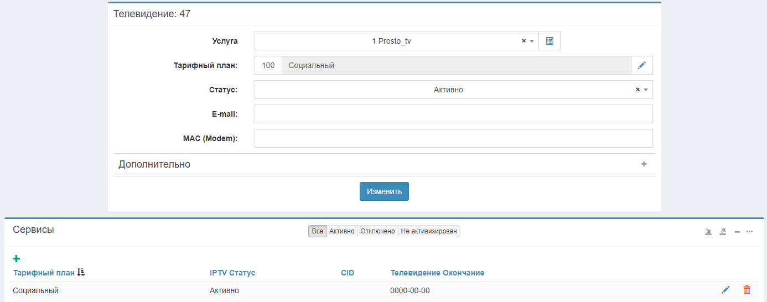Clear the Услуга selection with the x
The image size is (767, 302).
click(x=524, y=41)
